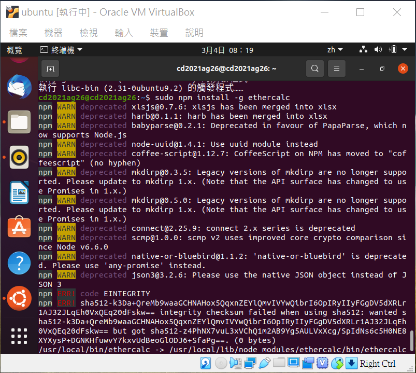416x373 pixels.
Task: Open the clock showing 3月4日 08:19
Action: tap(227, 50)
